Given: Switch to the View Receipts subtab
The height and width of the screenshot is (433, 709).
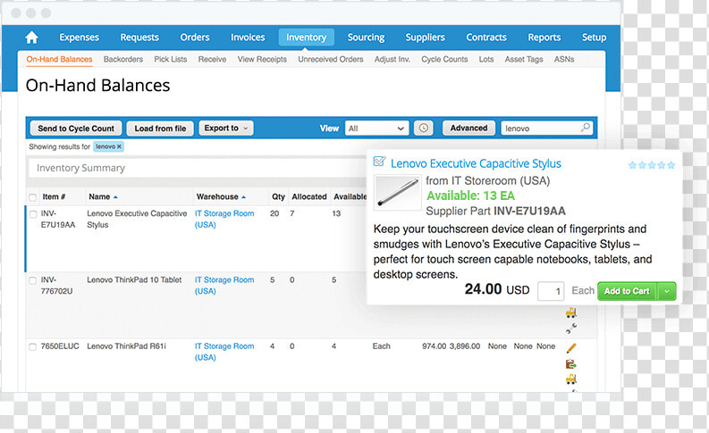Looking at the screenshot, I should [x=262, y=59].
